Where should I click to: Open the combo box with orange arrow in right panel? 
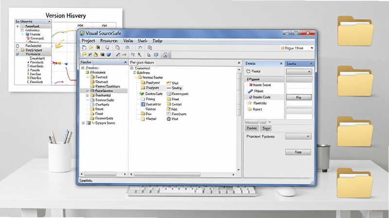pyautogui.click(x=298, y=136)
